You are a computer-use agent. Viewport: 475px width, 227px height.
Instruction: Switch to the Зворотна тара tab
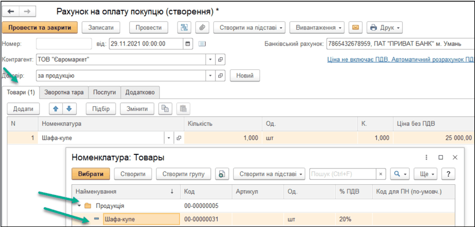click(64, 92)
